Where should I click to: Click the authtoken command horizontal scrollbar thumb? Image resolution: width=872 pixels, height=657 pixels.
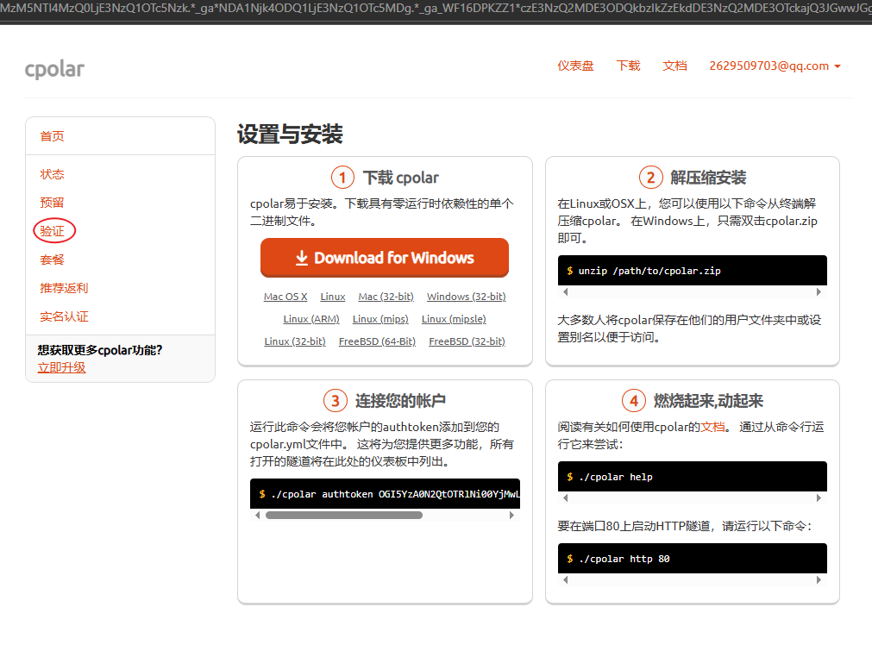click(x=343, y=516)
